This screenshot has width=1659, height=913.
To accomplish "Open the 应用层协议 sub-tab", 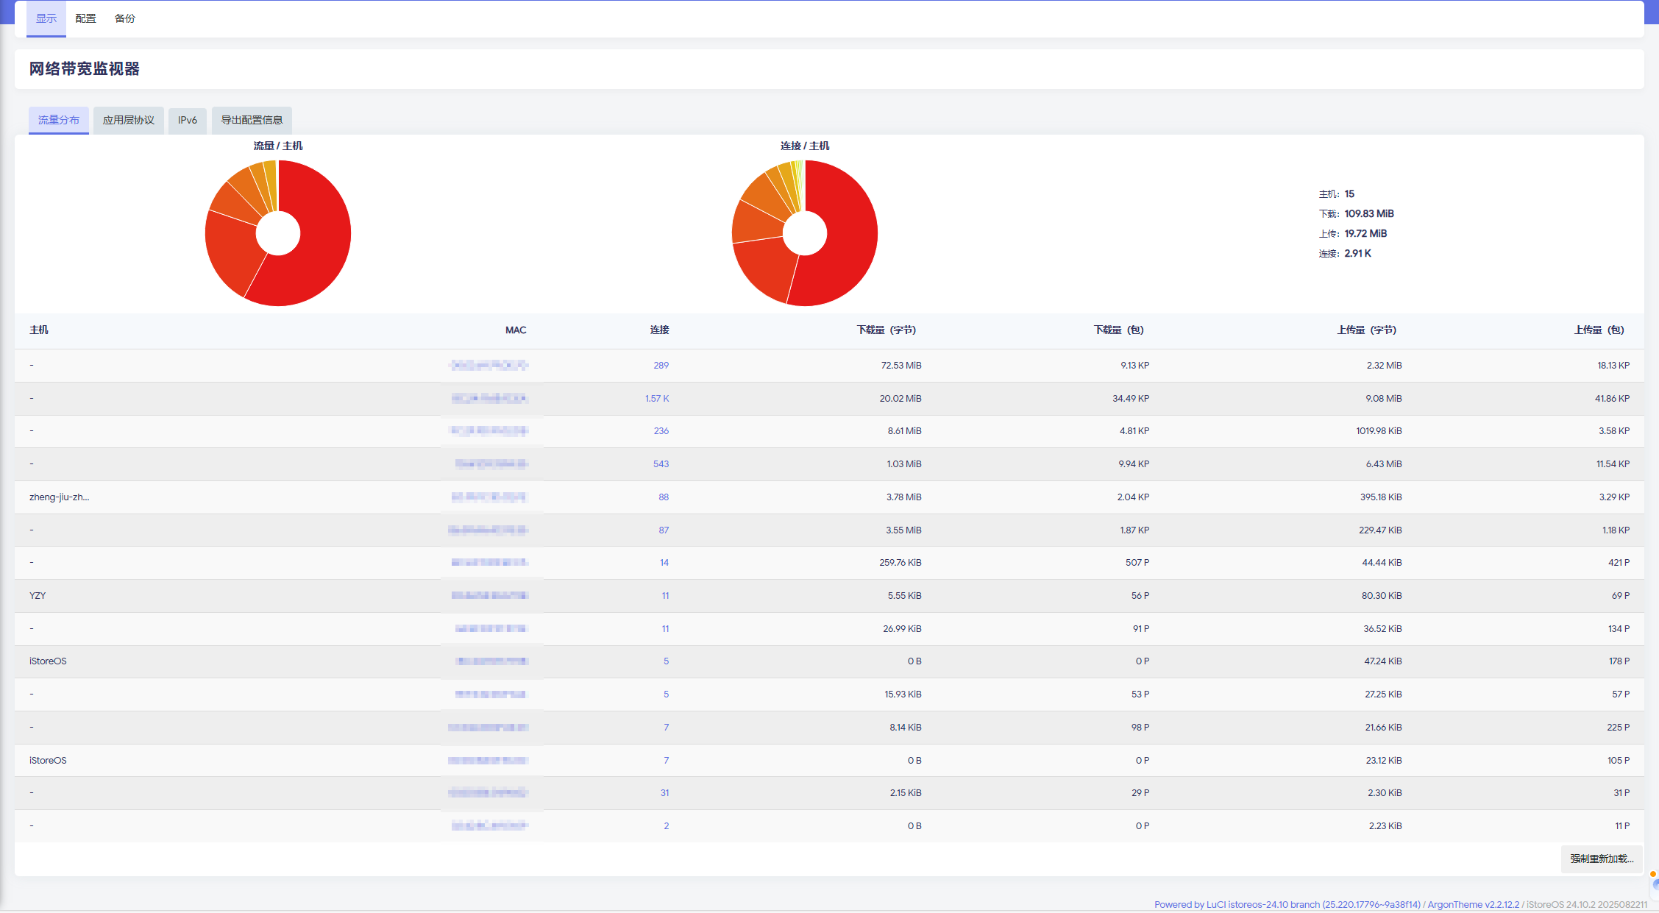I will point(129,120).
